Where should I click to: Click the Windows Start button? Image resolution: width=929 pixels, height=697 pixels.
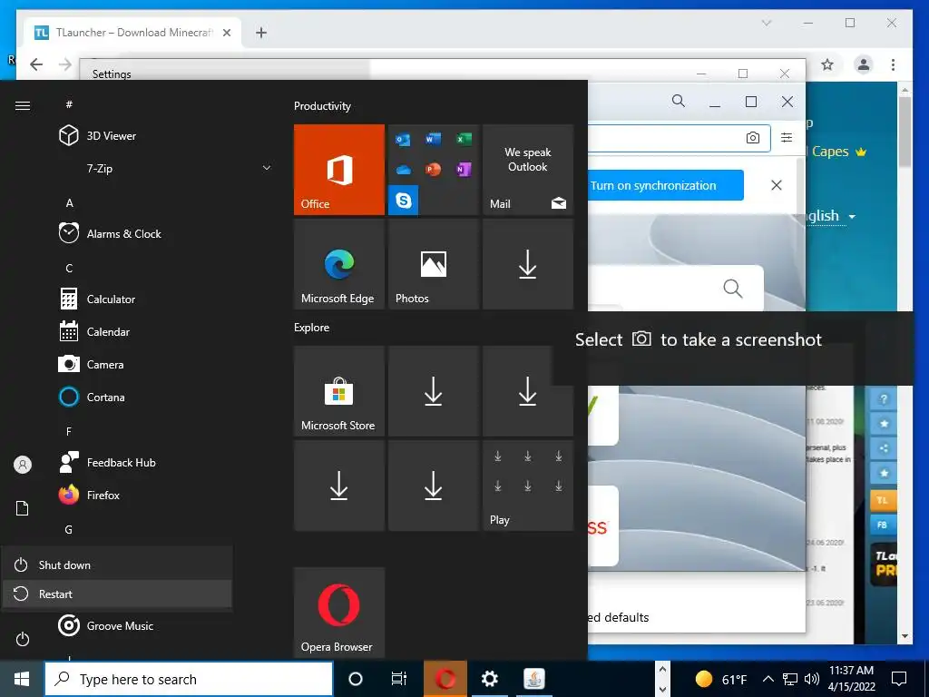(x=22, y=679)
